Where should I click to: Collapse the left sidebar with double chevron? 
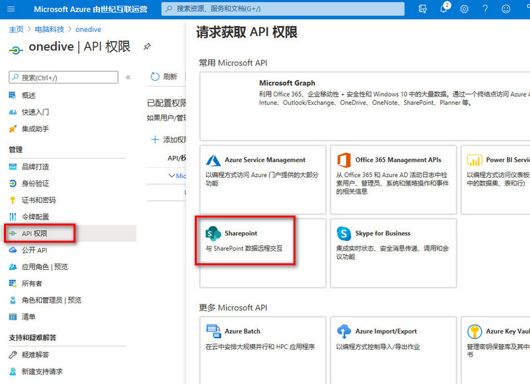pyautogui.click(x=128, y=78)
